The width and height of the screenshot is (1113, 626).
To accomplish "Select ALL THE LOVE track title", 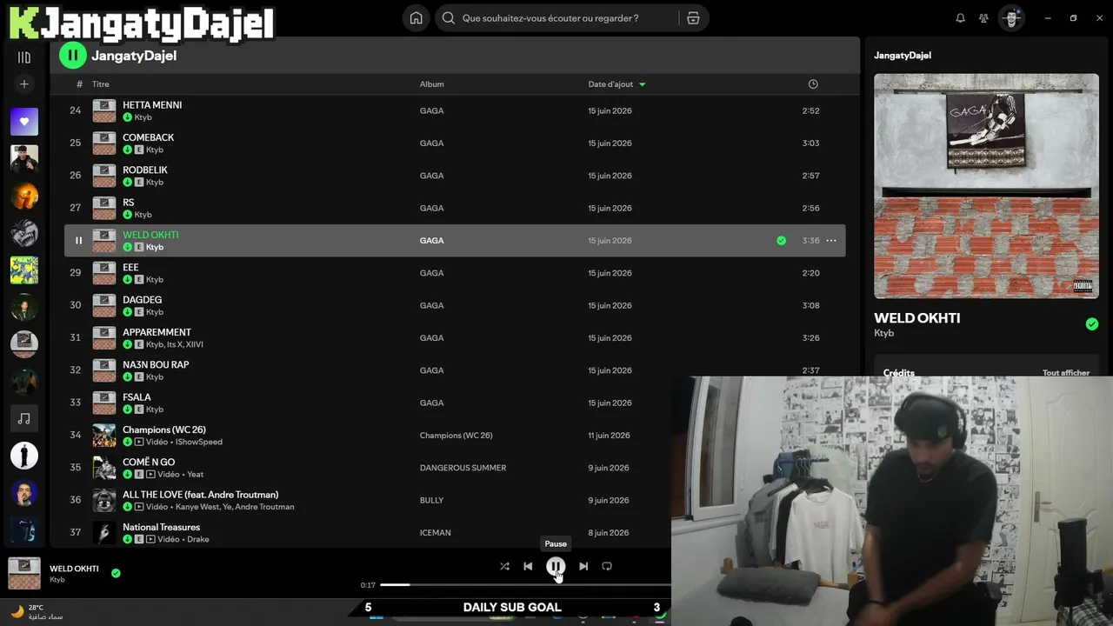I will click(x=201, y=495).
